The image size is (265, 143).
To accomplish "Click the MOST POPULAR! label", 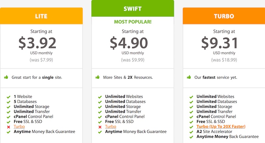I will coord(133,22).
